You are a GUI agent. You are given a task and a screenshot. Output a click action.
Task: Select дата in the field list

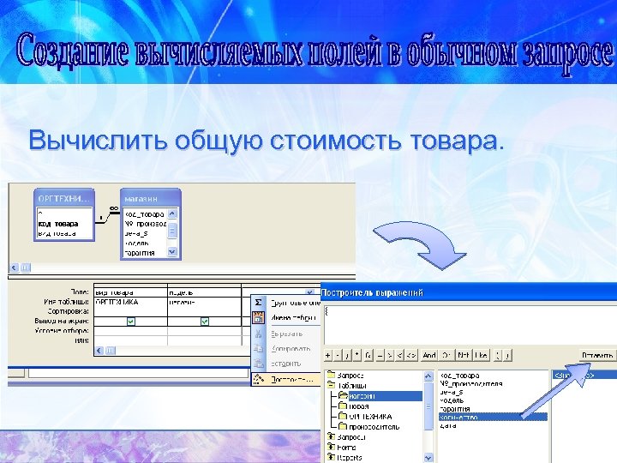coord(448,425)
